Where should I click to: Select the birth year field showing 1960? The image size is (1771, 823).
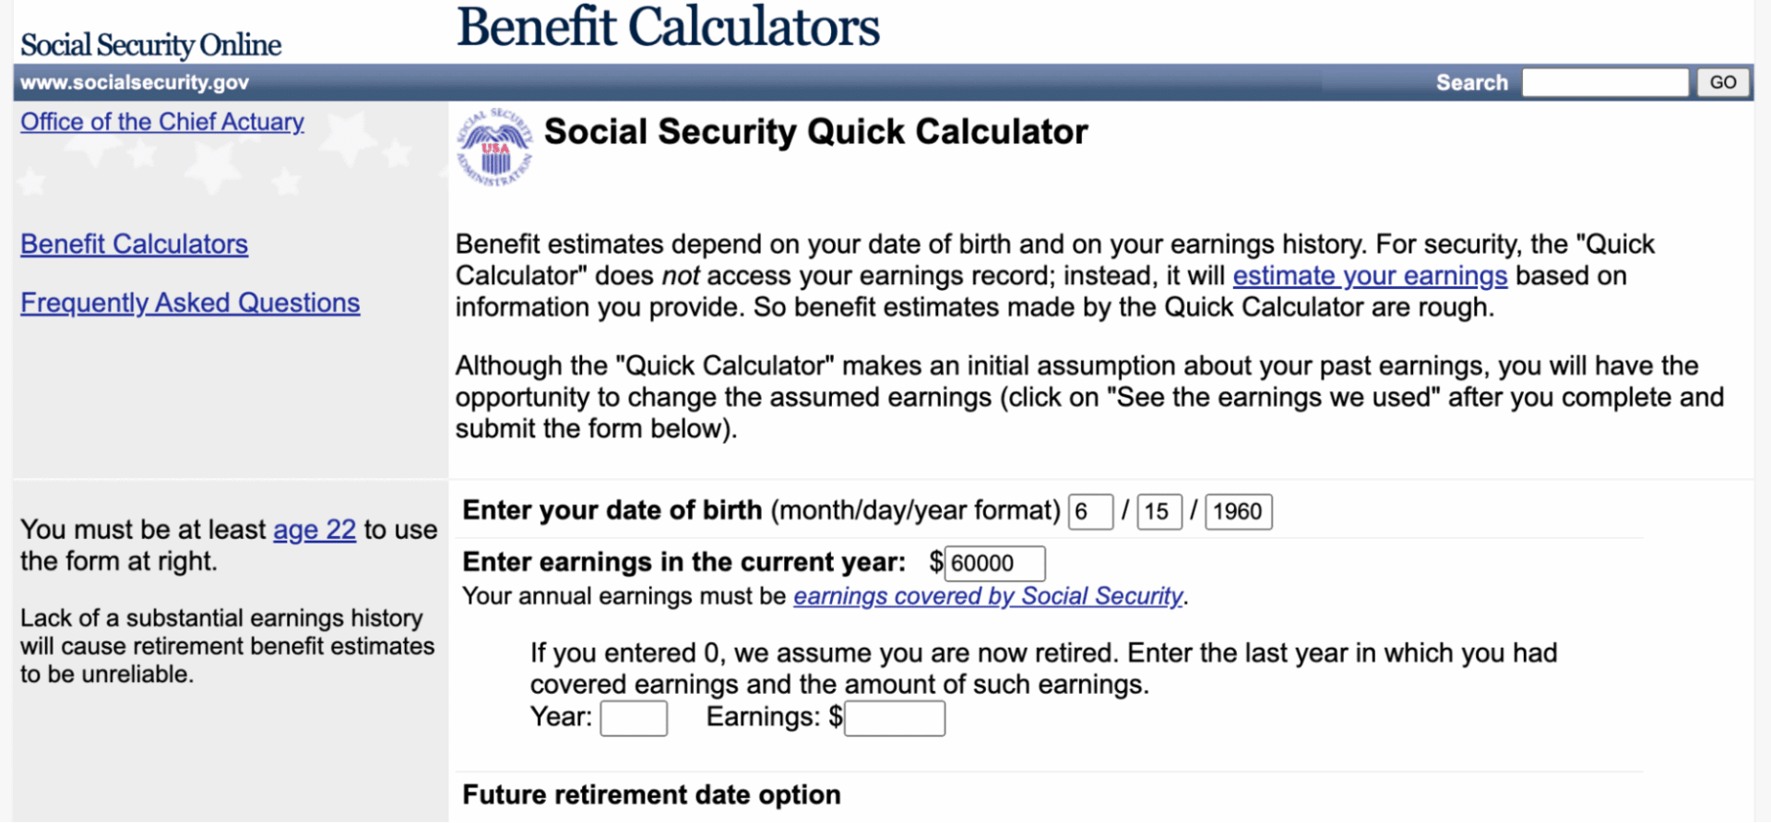pyautogui.click(x=1238, y=511)
